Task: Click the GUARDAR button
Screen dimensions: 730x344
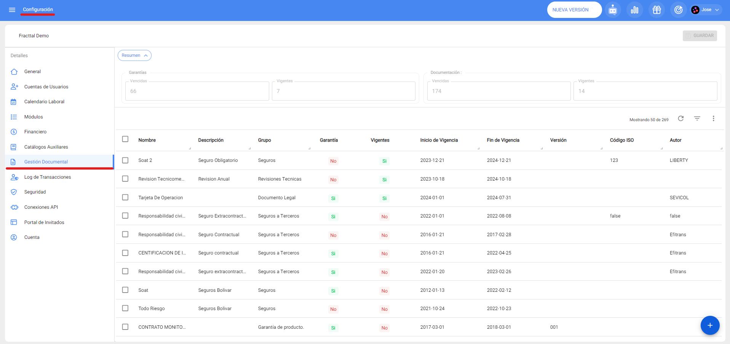Action: tap(700, 36)
